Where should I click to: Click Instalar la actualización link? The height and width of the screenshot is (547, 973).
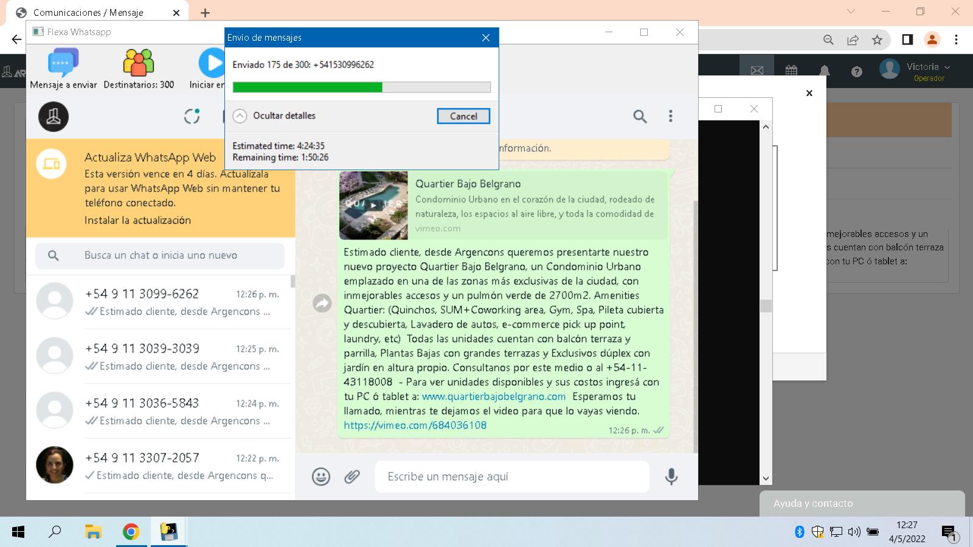pos(137,220)
